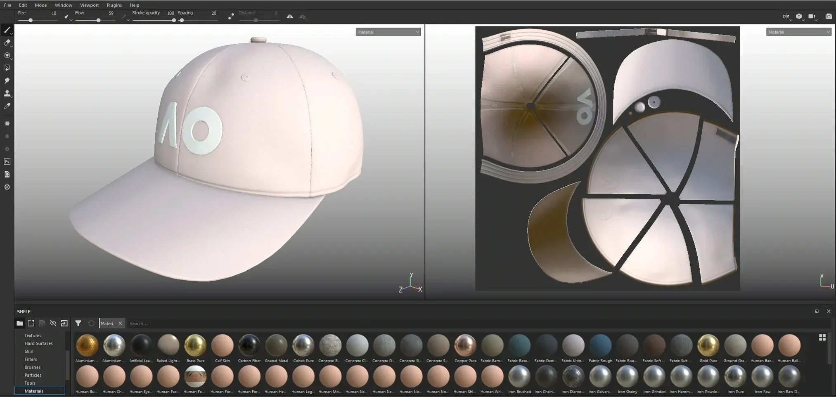Screen dimensions: 836x397
Task: Open size pen-pressure options dropdown
Action: pos(68,17)
